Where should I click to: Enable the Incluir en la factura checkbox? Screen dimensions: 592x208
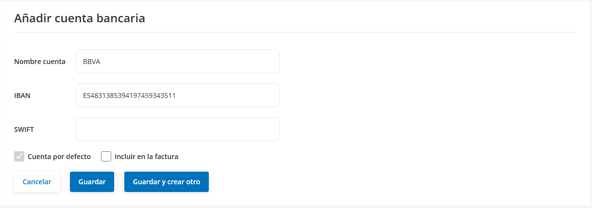point(106,157)
